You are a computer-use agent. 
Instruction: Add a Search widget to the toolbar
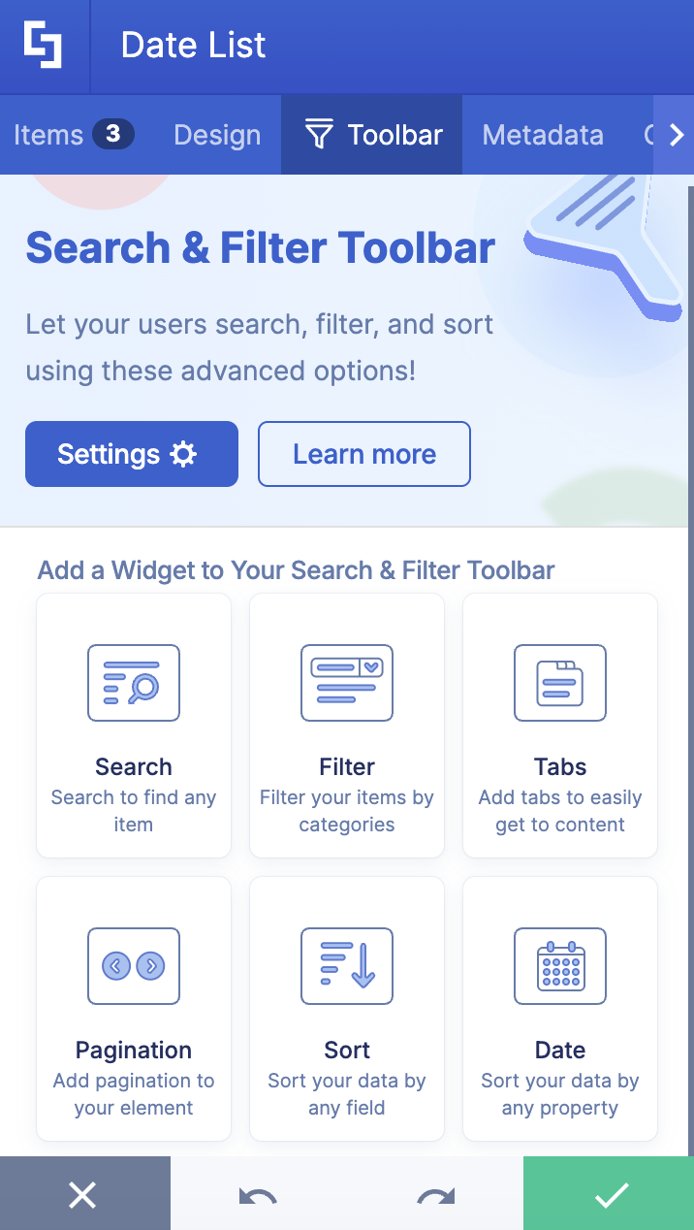pyautogui.click(x=133, y=725)
